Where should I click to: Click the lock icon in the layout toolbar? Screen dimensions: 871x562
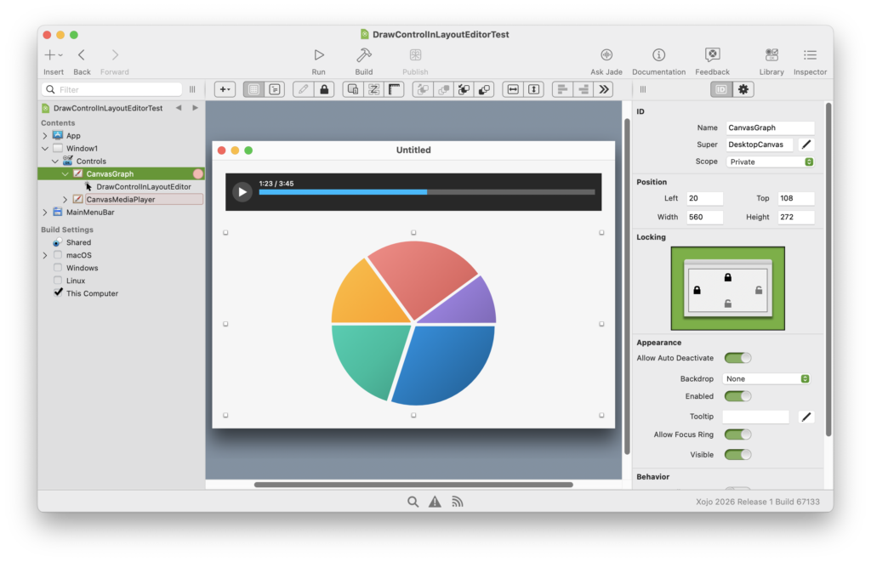click(x=324, y=89)
